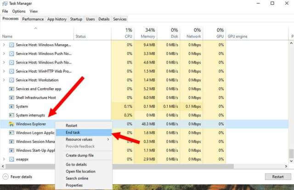
Task: Choose Search online in context menu
Action: [x=84, y=178]
